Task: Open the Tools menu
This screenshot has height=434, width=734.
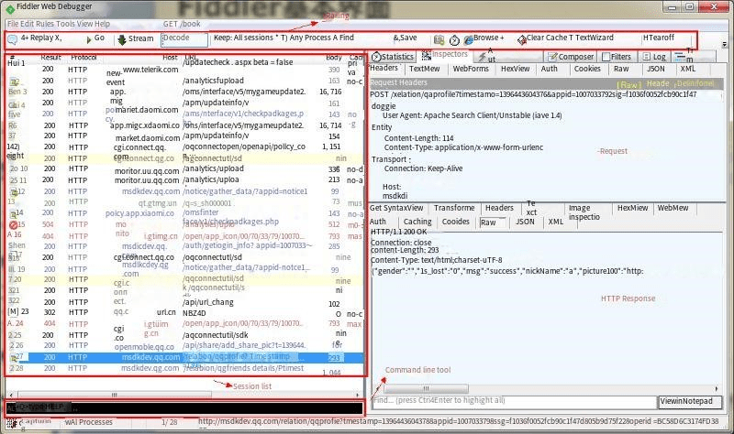Action: pos(65,24)
